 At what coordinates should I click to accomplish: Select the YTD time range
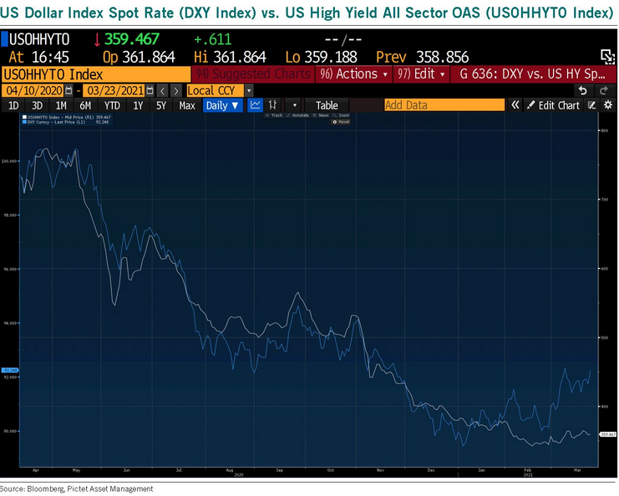coord(112,105)
